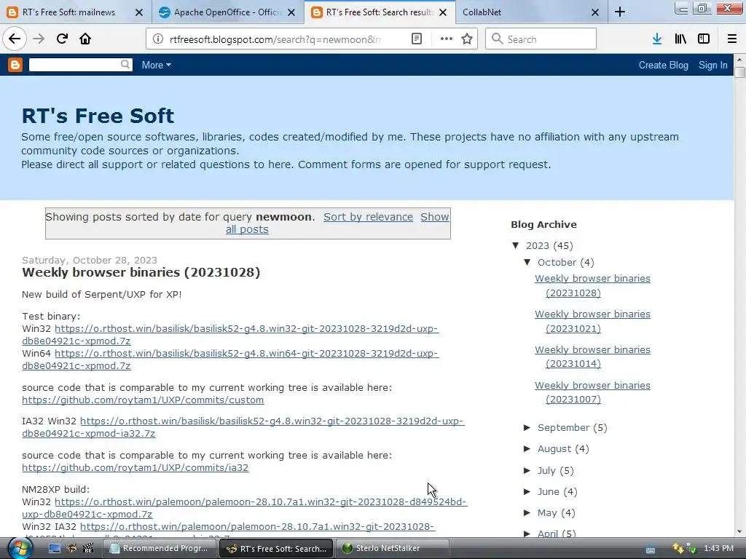Open post title Weekly browser binaries (20231028)

(x=141, y=272)
